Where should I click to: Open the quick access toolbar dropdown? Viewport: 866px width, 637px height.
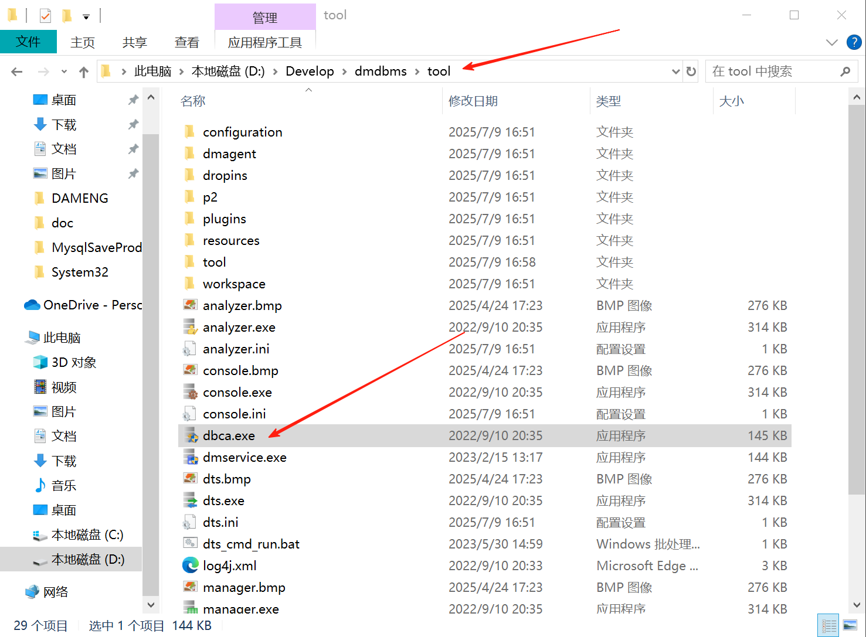(x=86, y=17)
